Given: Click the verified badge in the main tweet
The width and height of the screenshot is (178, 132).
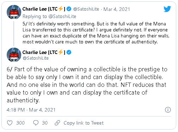Looking at the screenshot, I should [69, 52].
